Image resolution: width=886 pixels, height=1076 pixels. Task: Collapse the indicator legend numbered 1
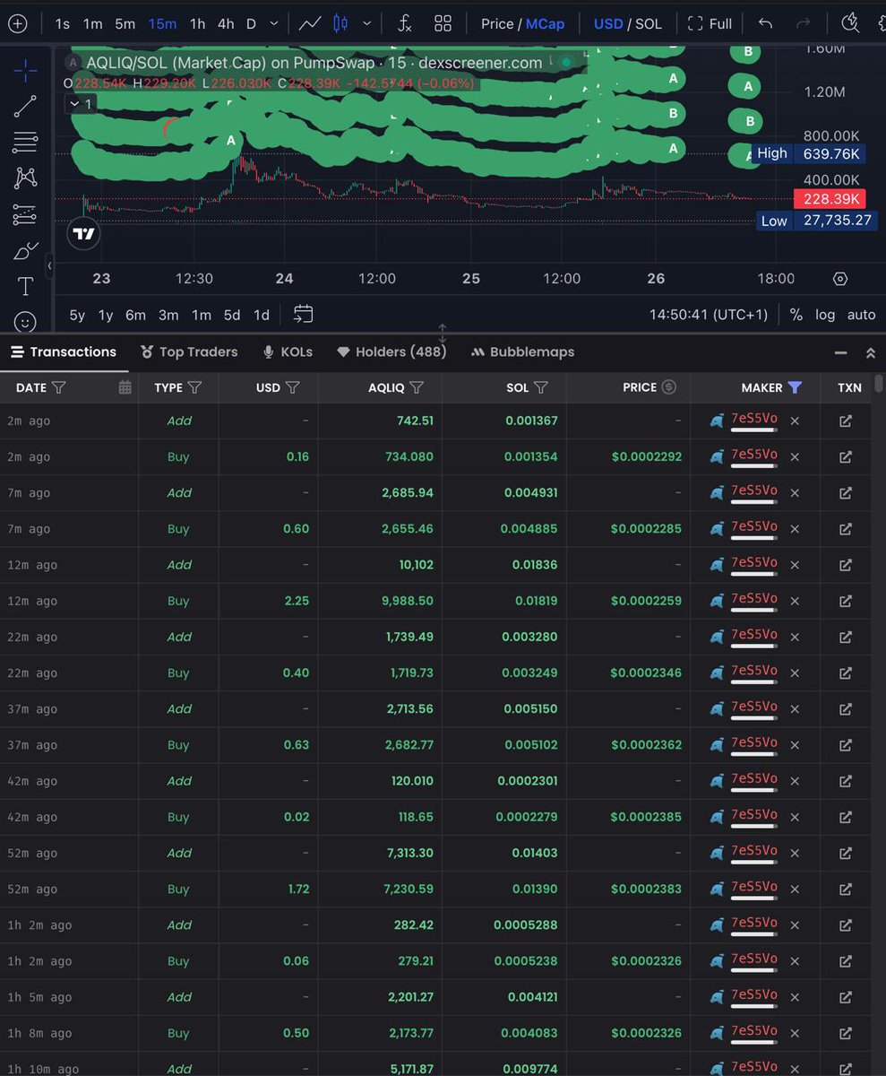coord(81,104)
